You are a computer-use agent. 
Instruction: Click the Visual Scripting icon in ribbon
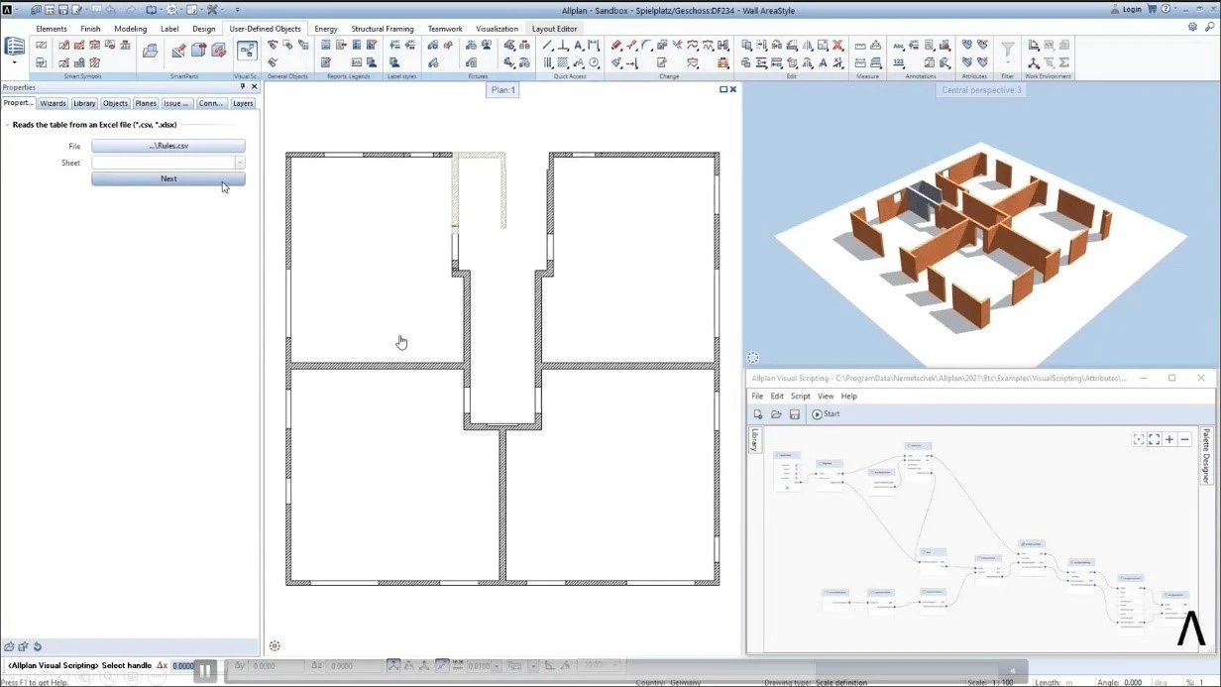tap(246, 51)
